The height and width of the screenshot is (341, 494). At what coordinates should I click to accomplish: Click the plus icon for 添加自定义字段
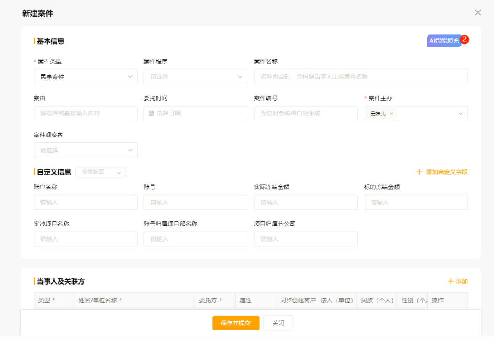(419, 172)
